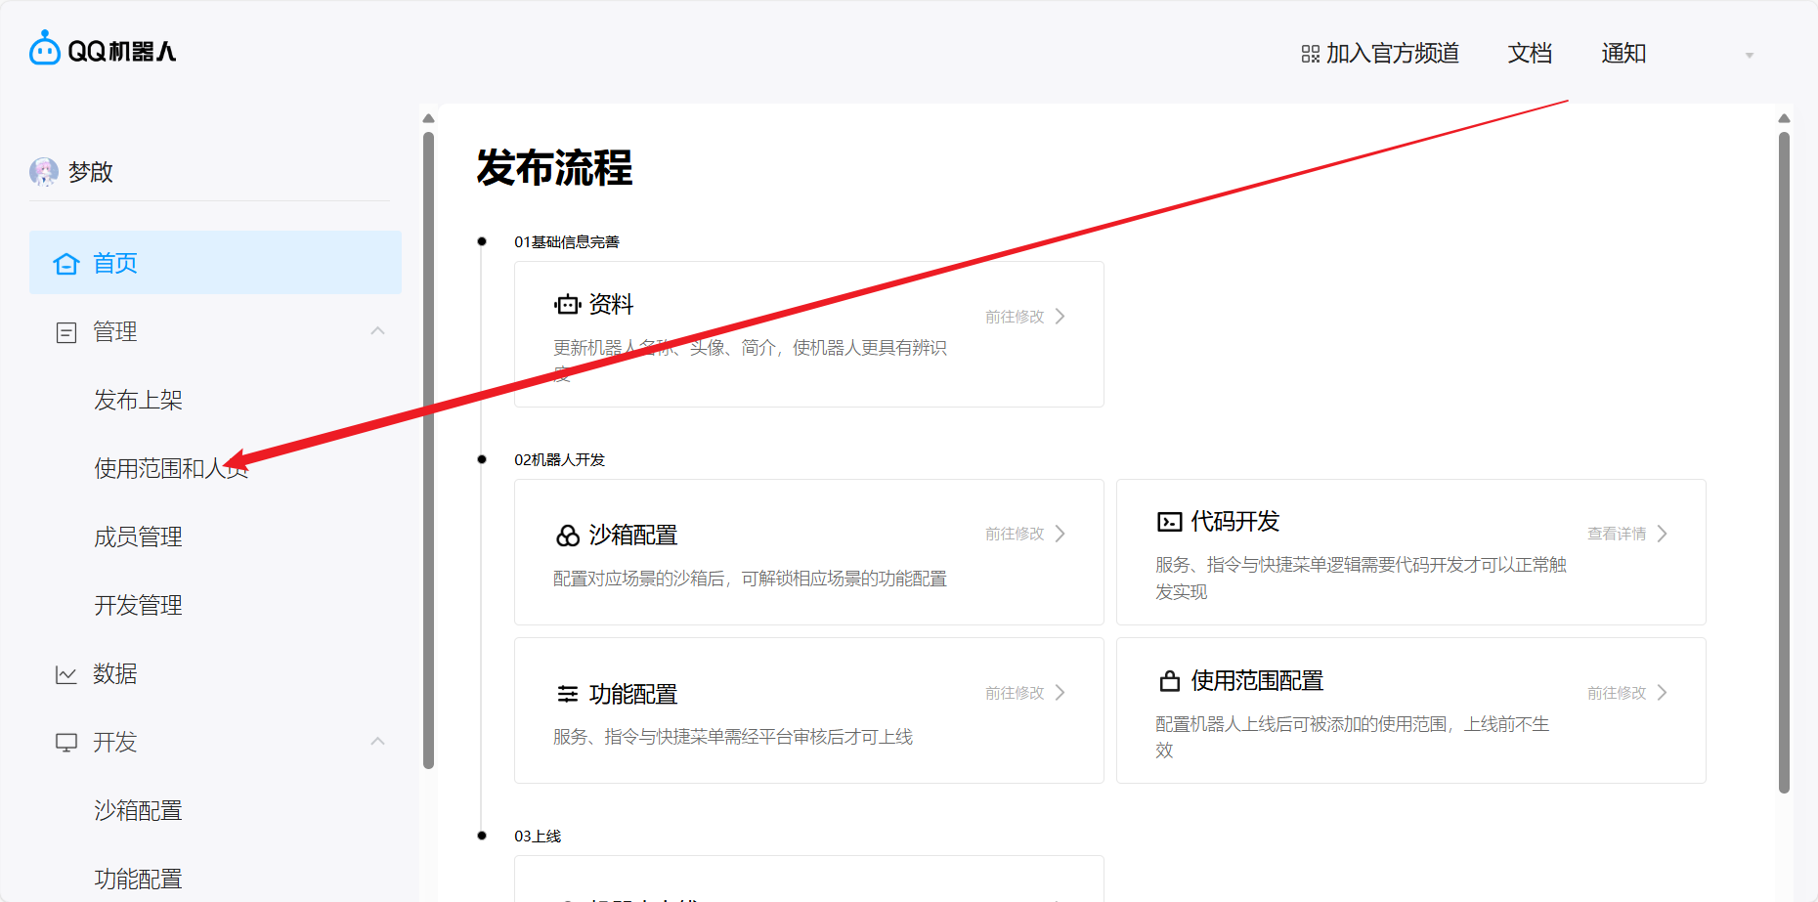Open 开发管理 in the sidebar
The height and width of the screenshot is (902, 1818).
[138, 606]
